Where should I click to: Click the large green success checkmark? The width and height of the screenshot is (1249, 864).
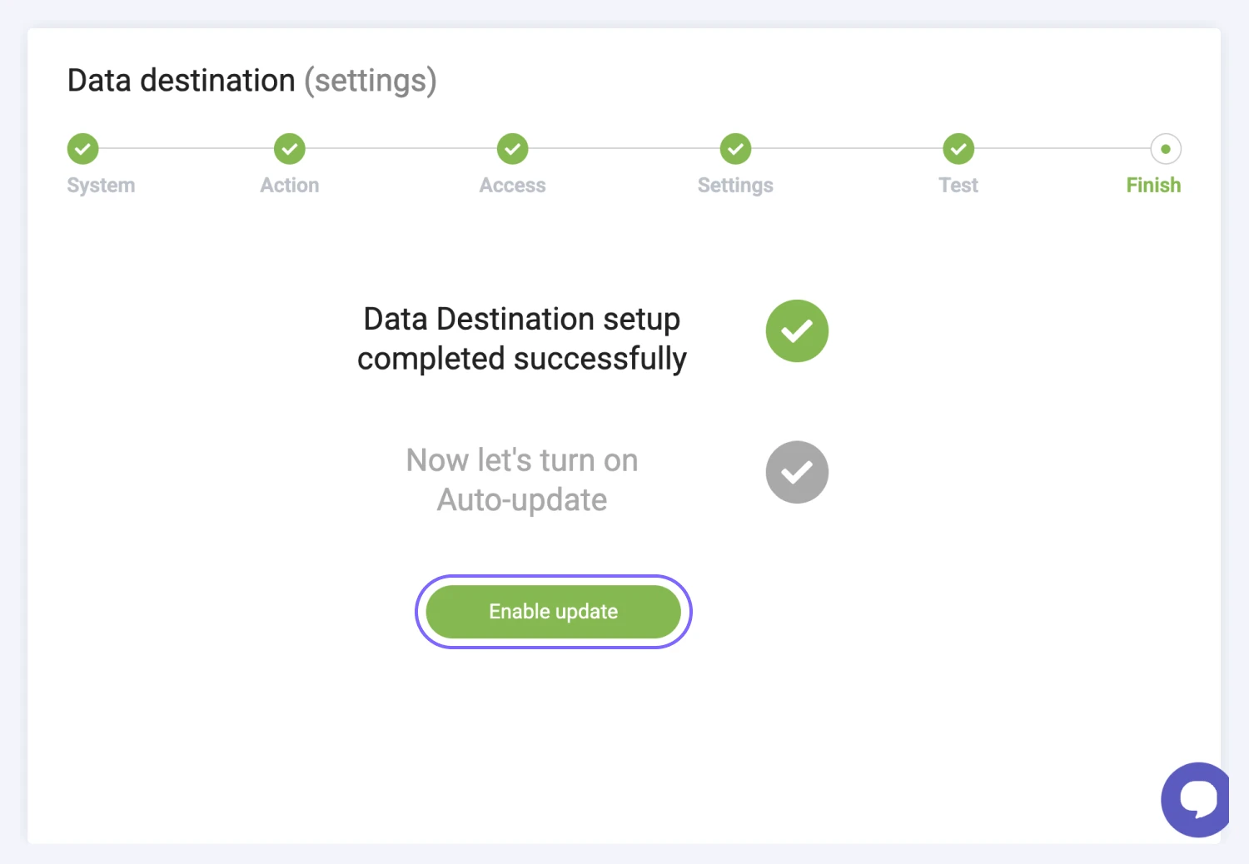tap(797, 331)
